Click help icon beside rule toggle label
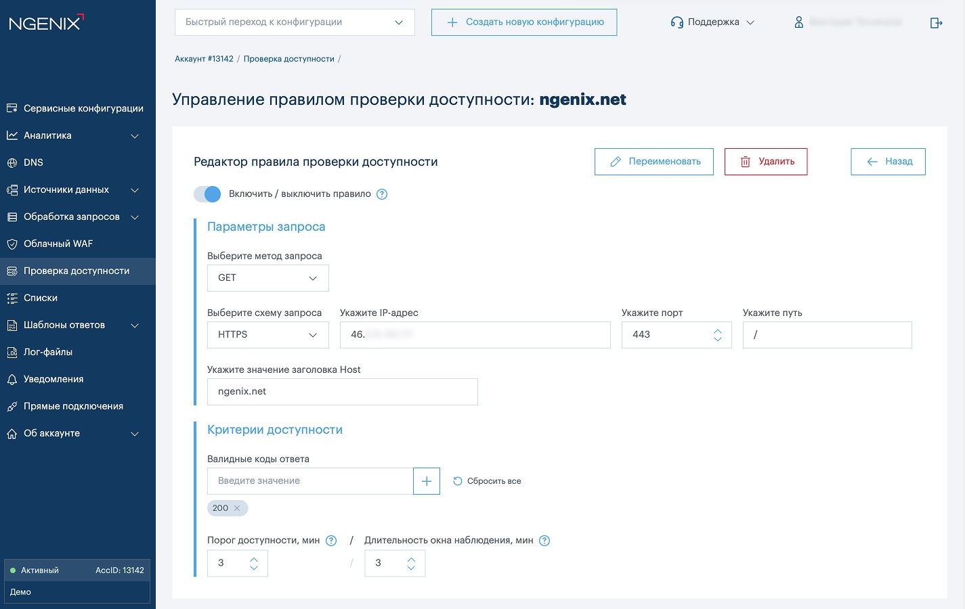965x609 pixels. point(382,194)
